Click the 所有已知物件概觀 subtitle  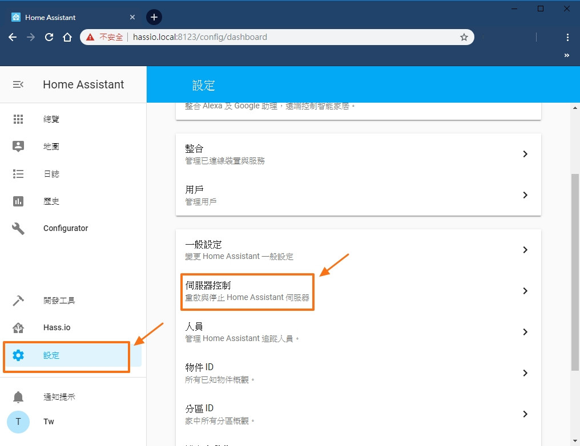click(x=220, y=380)
